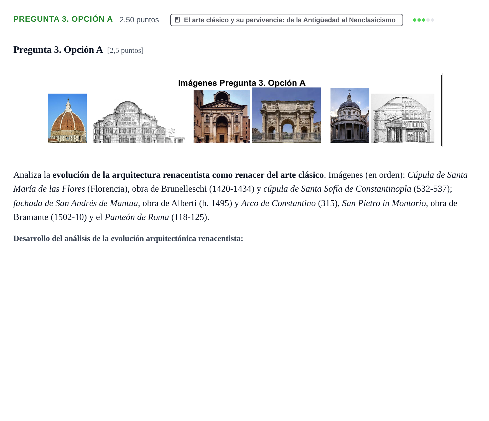Click the 'Imágenes Pregunta 3. Opción A' caption

[242, 83]
